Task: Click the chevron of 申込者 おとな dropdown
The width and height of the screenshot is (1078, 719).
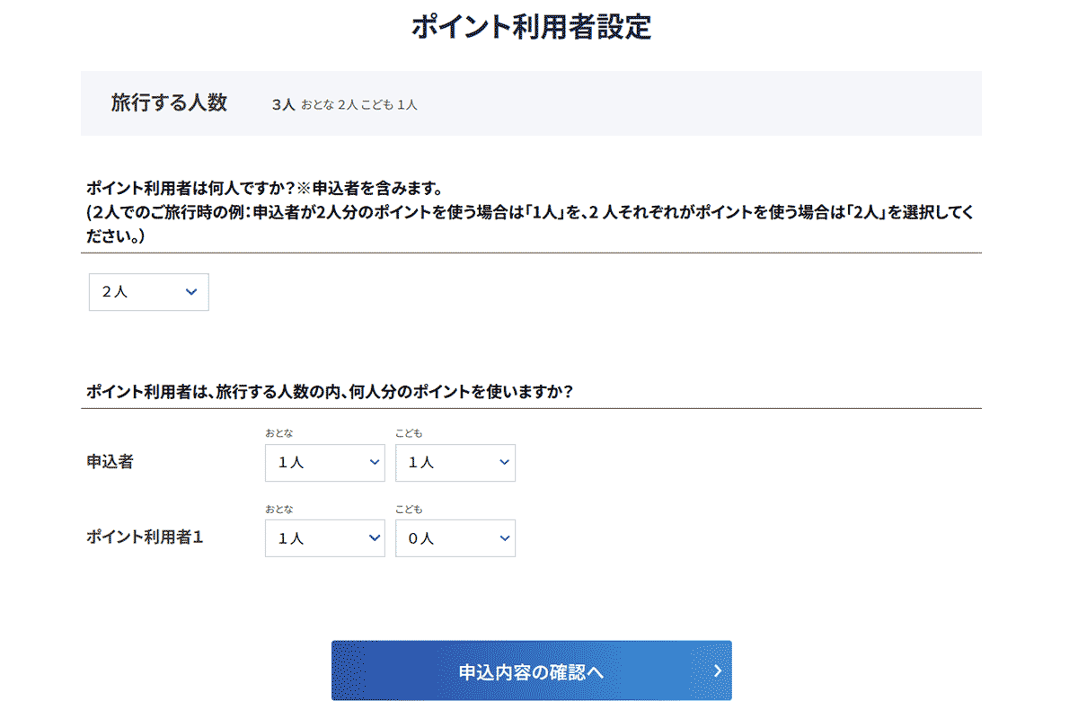Action: click(x=375, y=462)
